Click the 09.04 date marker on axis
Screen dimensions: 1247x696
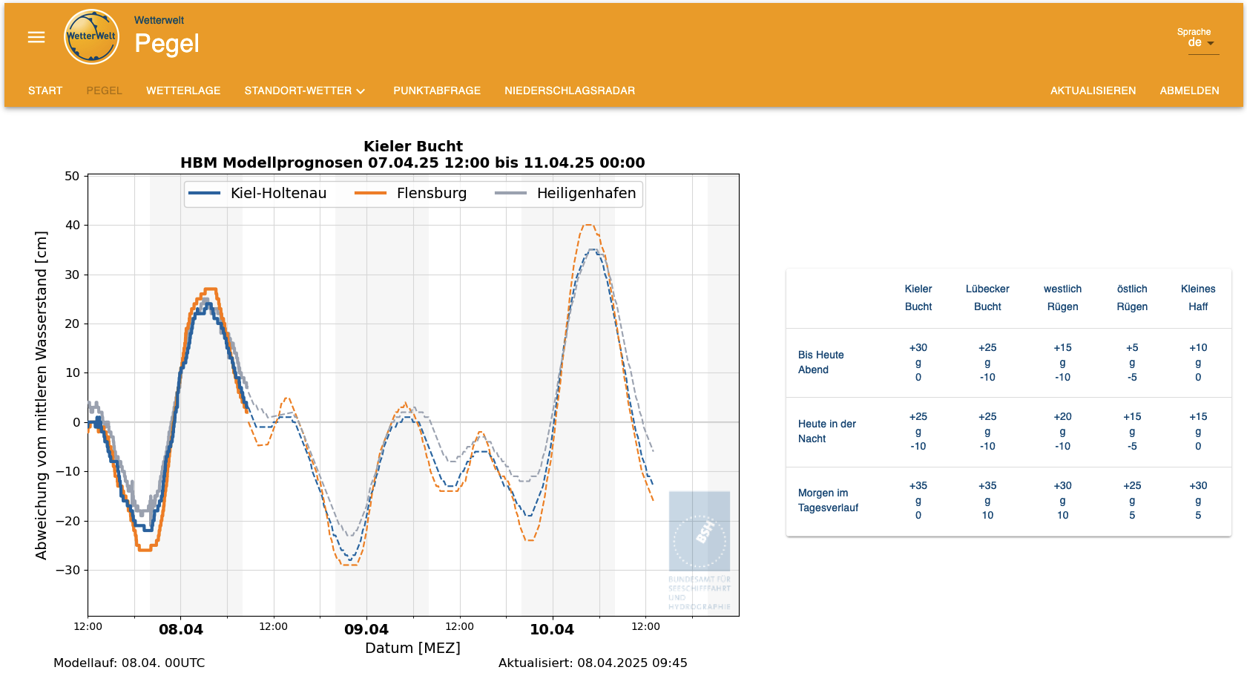(366, 629)
